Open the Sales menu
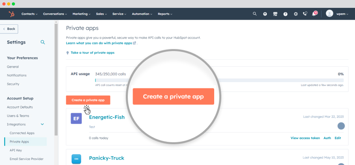Screen dimensions: 355x165 click(101, 14)
